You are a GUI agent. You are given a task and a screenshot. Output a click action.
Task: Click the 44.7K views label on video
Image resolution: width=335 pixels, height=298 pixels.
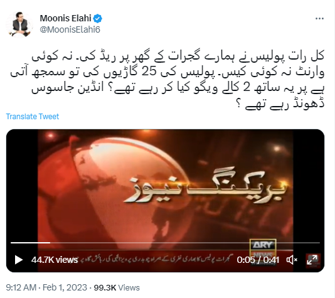[55, 260]
